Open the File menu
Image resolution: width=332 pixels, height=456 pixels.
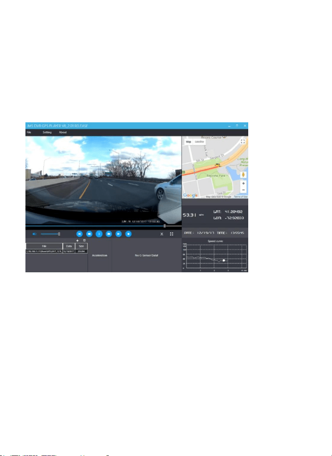tap(29, 132)
